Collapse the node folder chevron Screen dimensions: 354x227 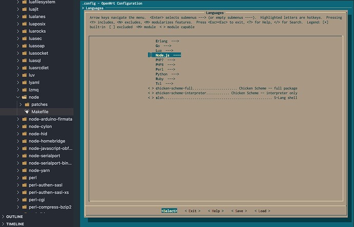[18, 97]
